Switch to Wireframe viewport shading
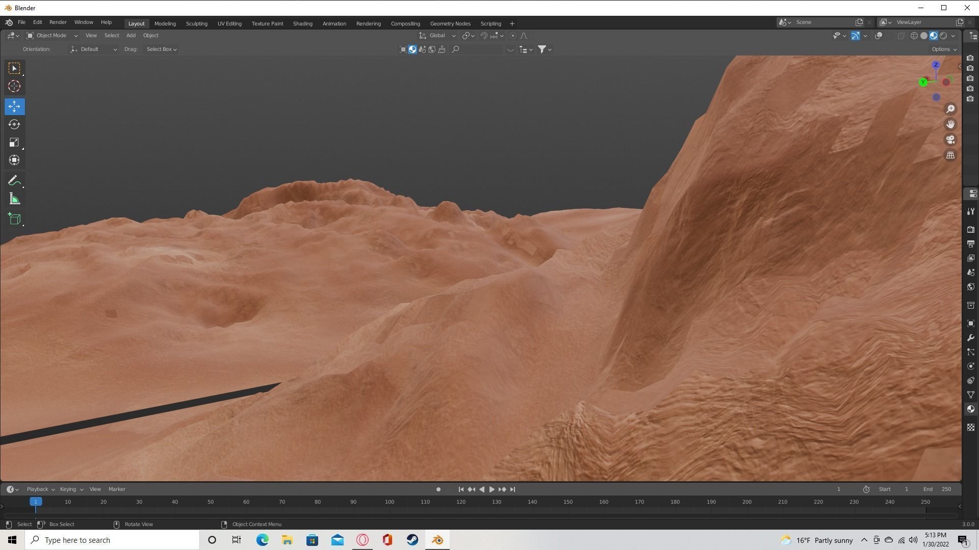Screen dimensions: 979x550 click(914, 36)
